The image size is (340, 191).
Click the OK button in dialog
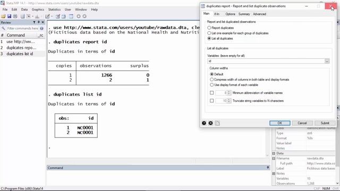[x=280, y=123]
